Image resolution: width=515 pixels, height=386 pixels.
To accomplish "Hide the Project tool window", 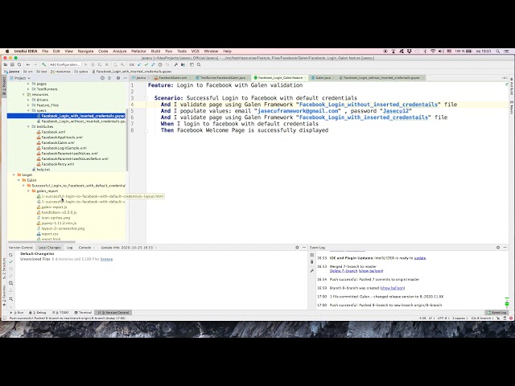I will 126,78.
